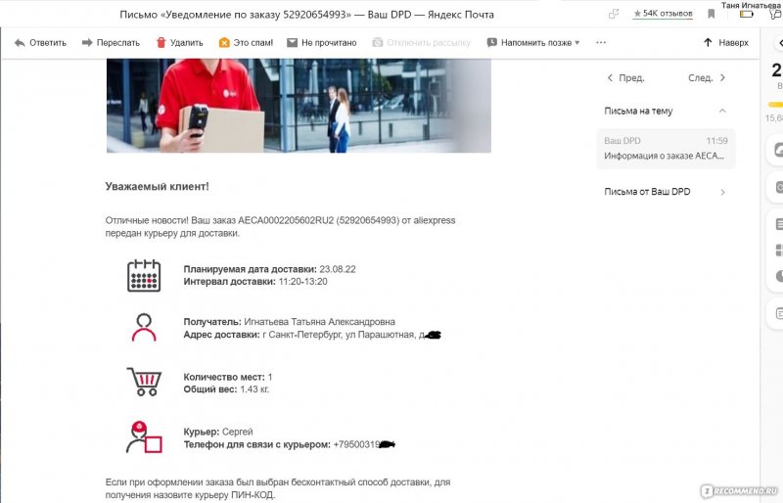
Task: Click Отключить рассылку to unsubscribe
Action: 421,43
